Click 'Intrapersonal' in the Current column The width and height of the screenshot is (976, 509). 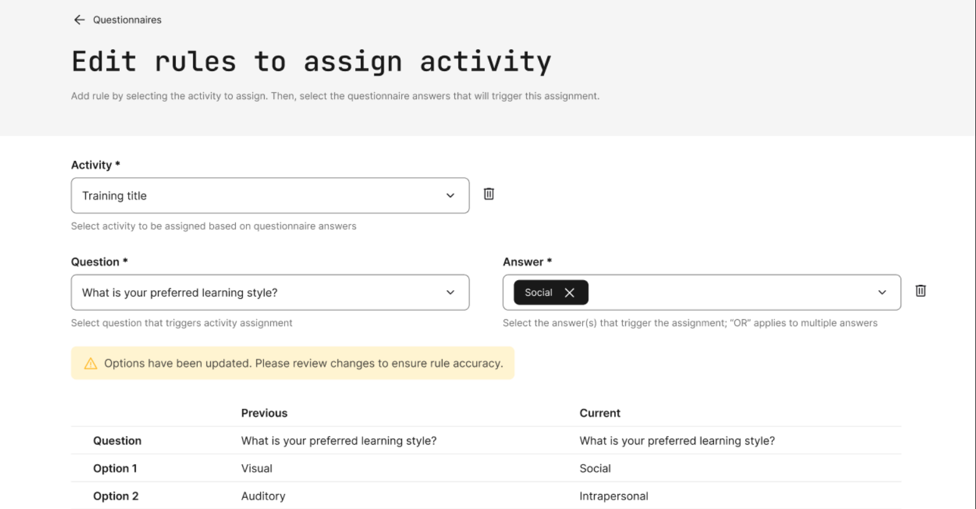pos(613,496)
